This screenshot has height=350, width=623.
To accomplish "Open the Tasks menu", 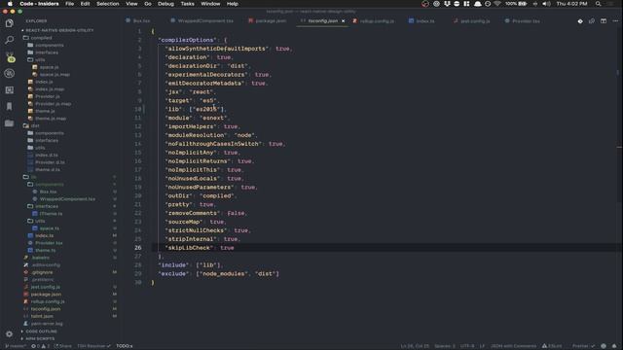I will [x=187, y=4].
